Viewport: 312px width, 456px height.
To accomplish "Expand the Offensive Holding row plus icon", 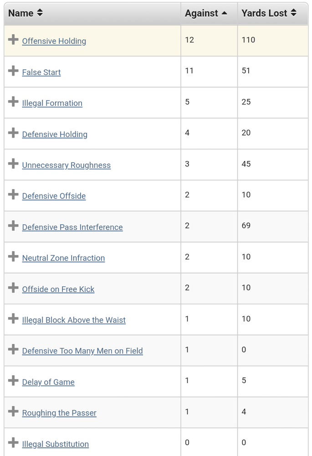I will click(13, 40).
